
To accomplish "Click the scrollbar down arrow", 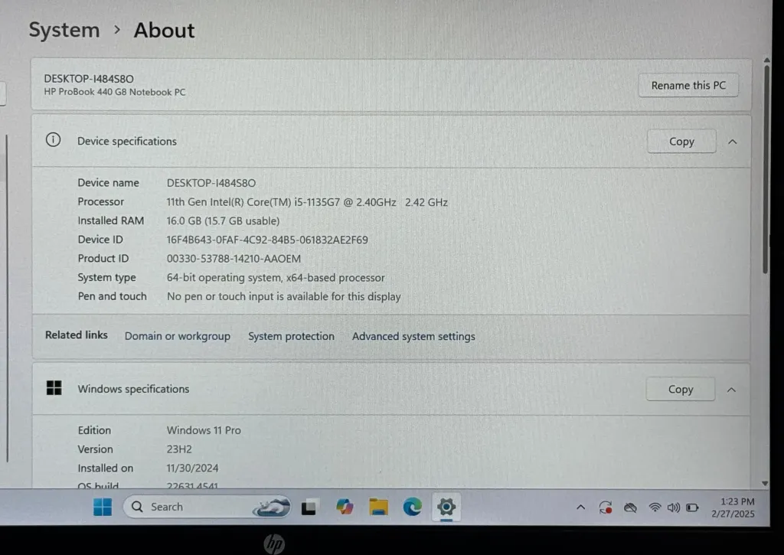I will (x=765, y=484).
